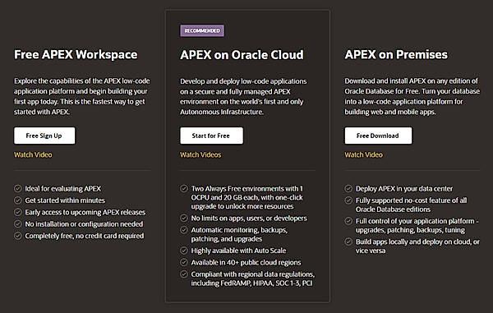Screen dimensions: 493x313
Task: Click the Free Sign Up button
Action: 44,136
